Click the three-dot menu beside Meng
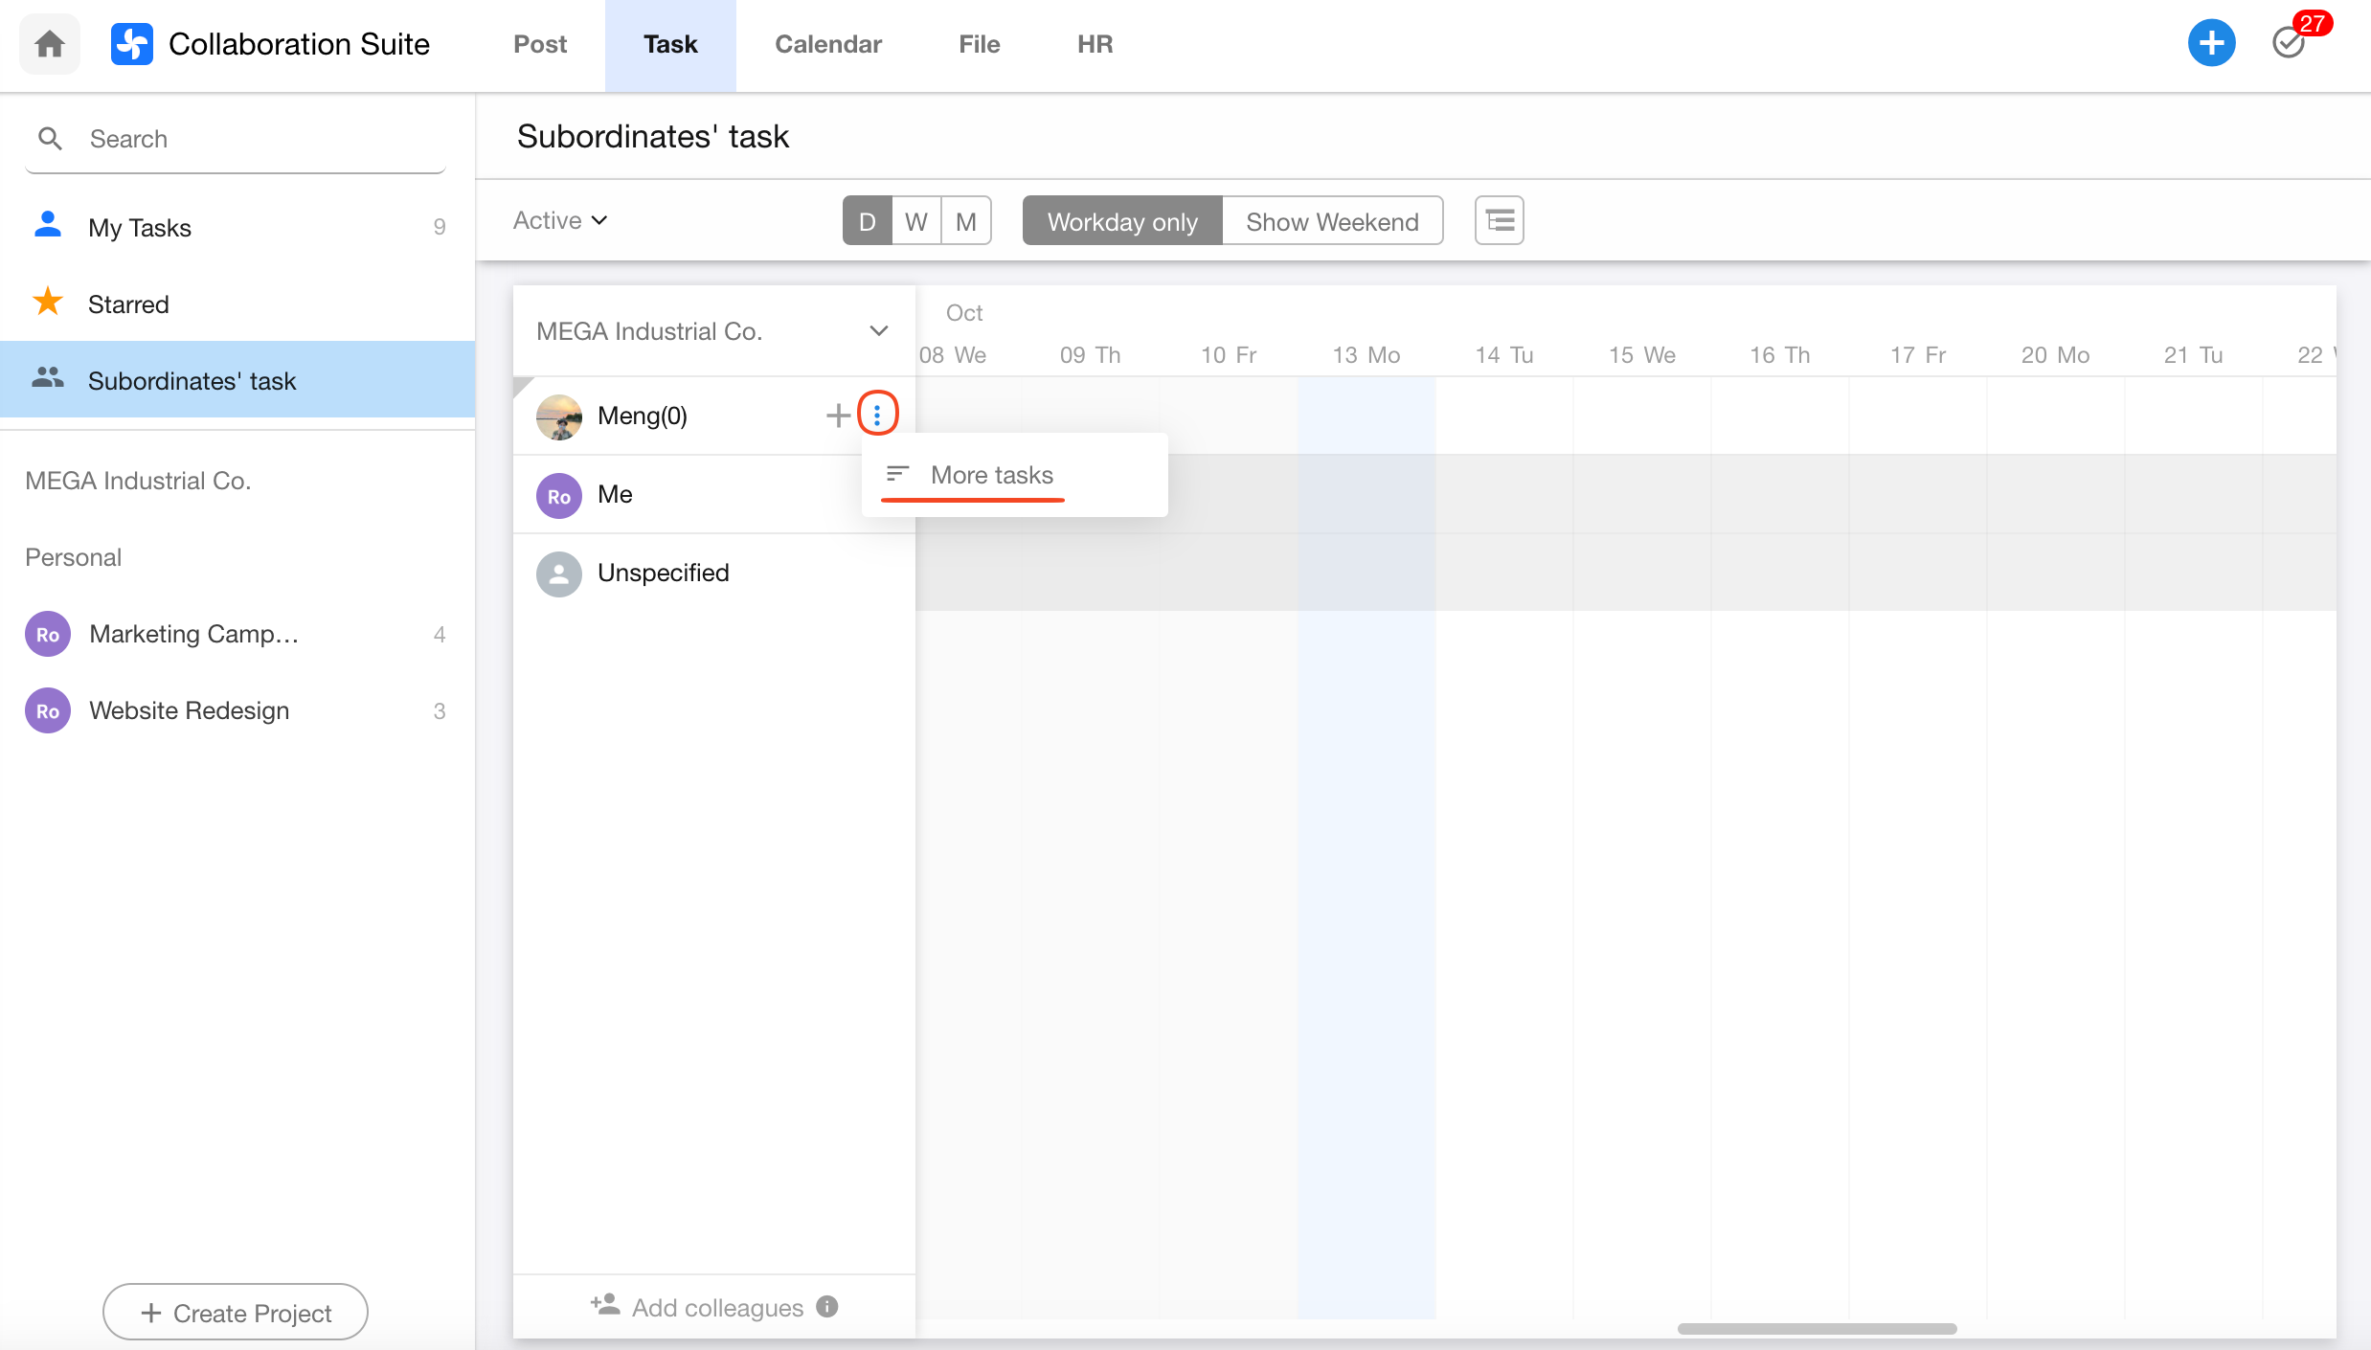This screenshot has width=2371, height=1350. [x=877, y=415]
